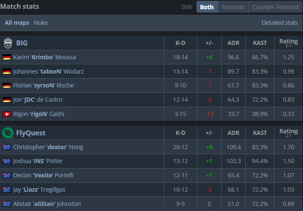Switch side filter to Terrorist

coord(233,7)
